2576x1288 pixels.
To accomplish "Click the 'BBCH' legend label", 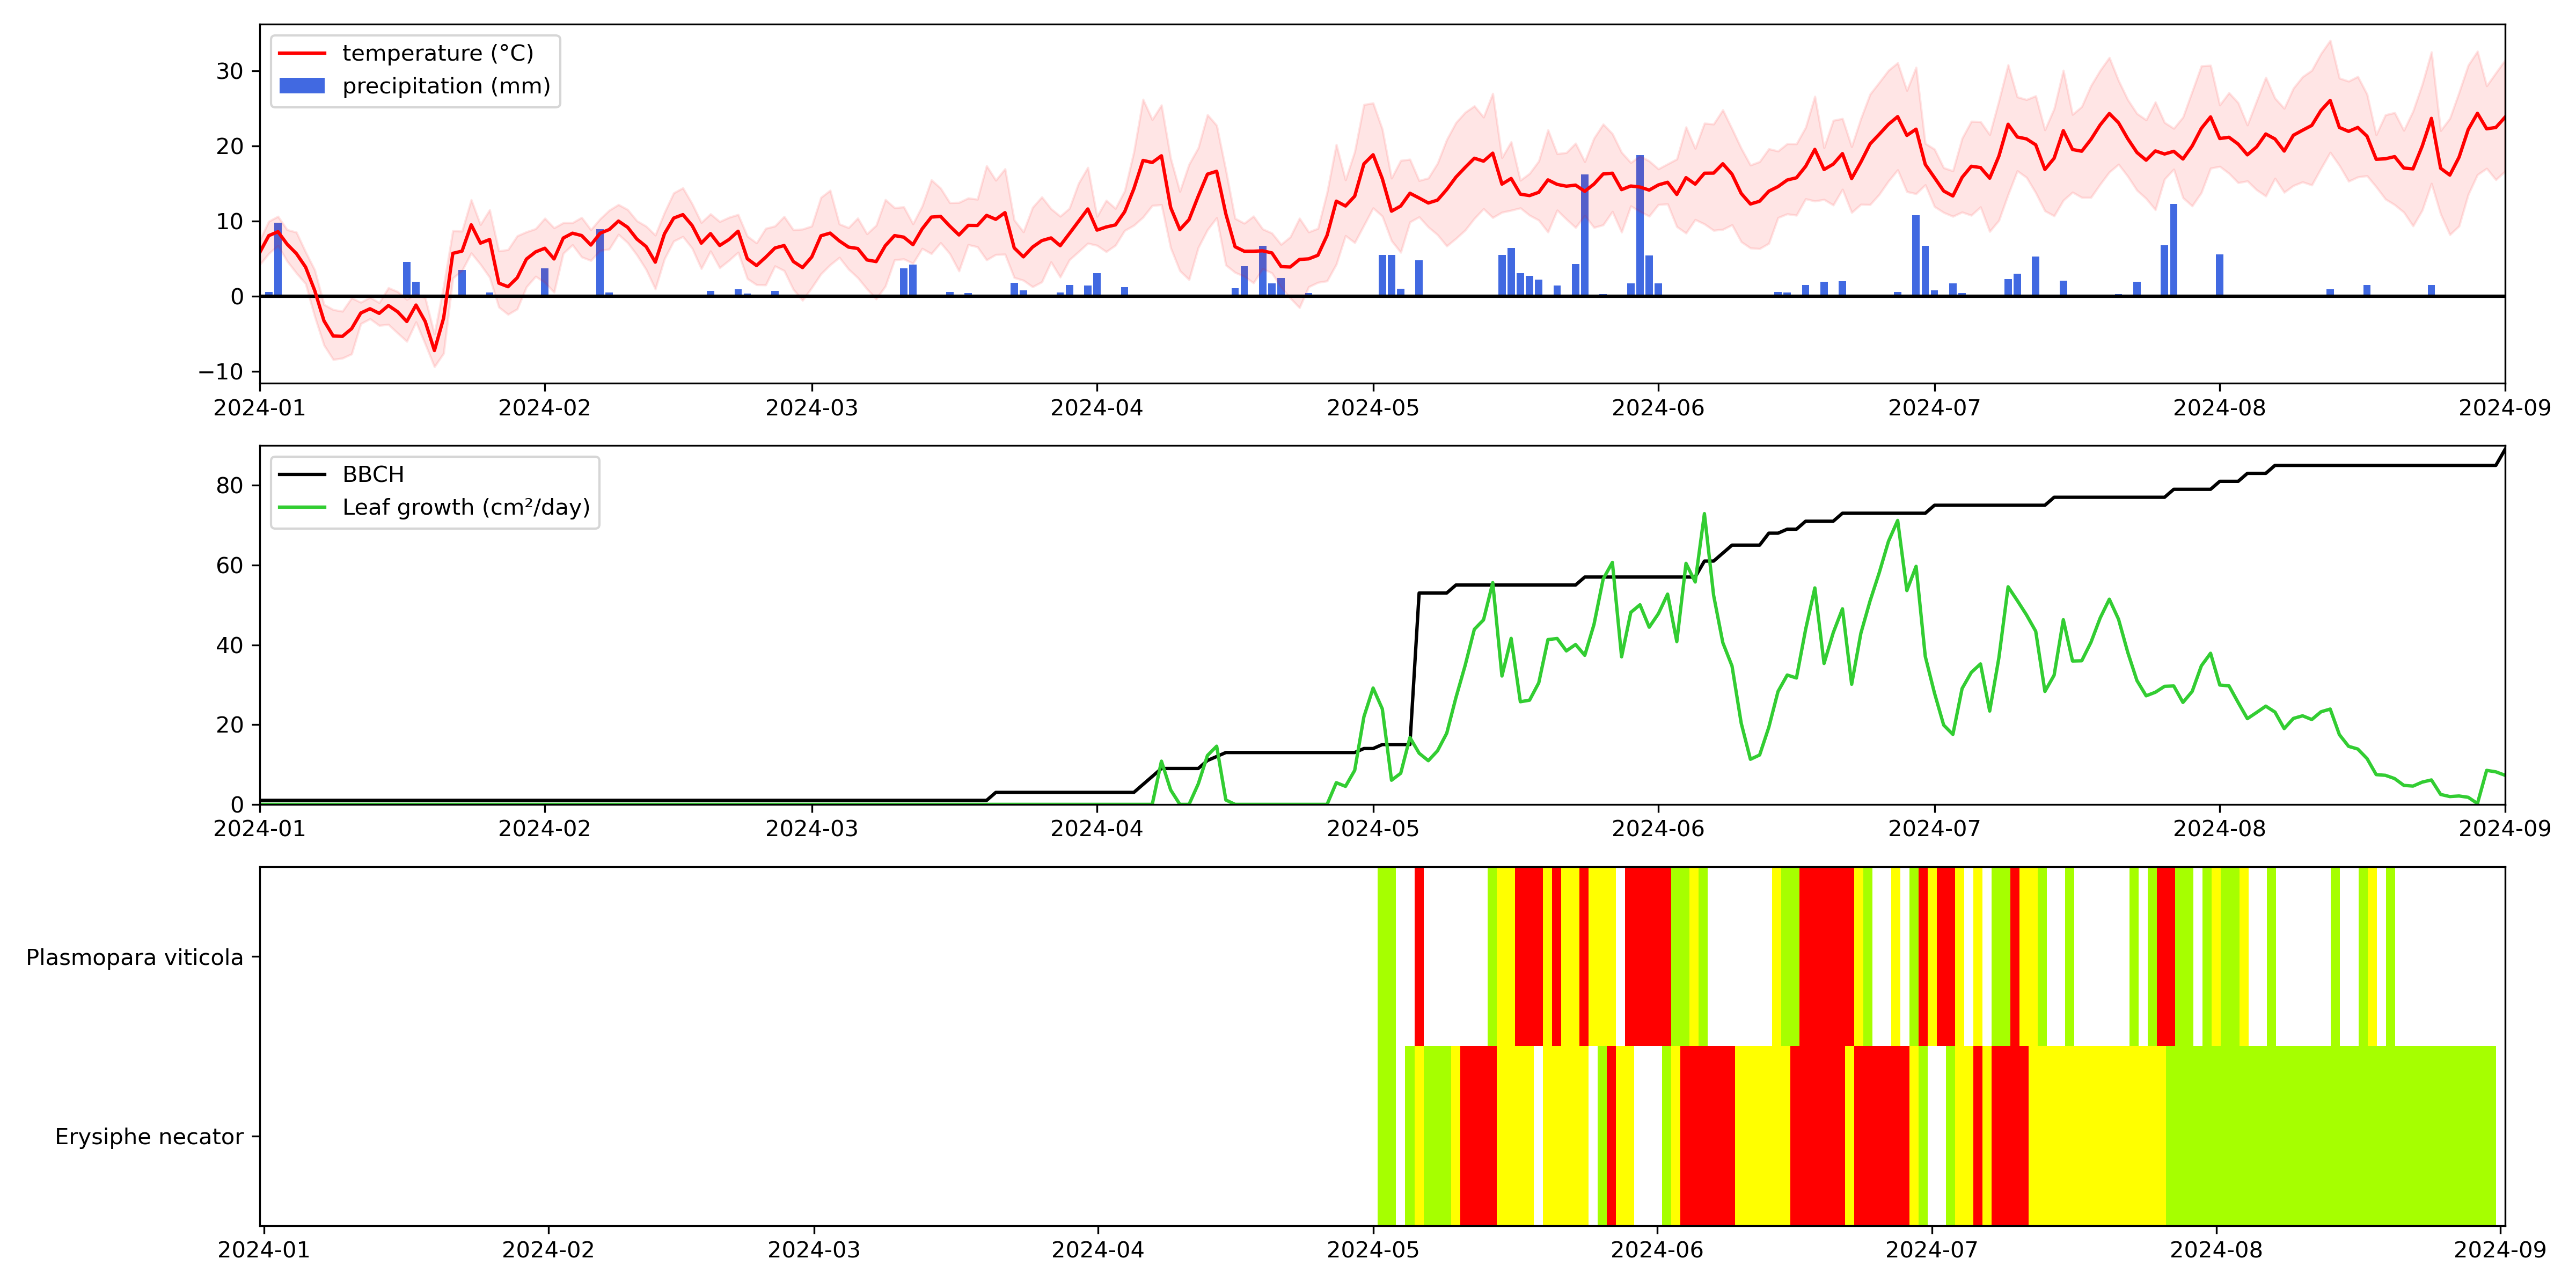I will click(373, 474).
